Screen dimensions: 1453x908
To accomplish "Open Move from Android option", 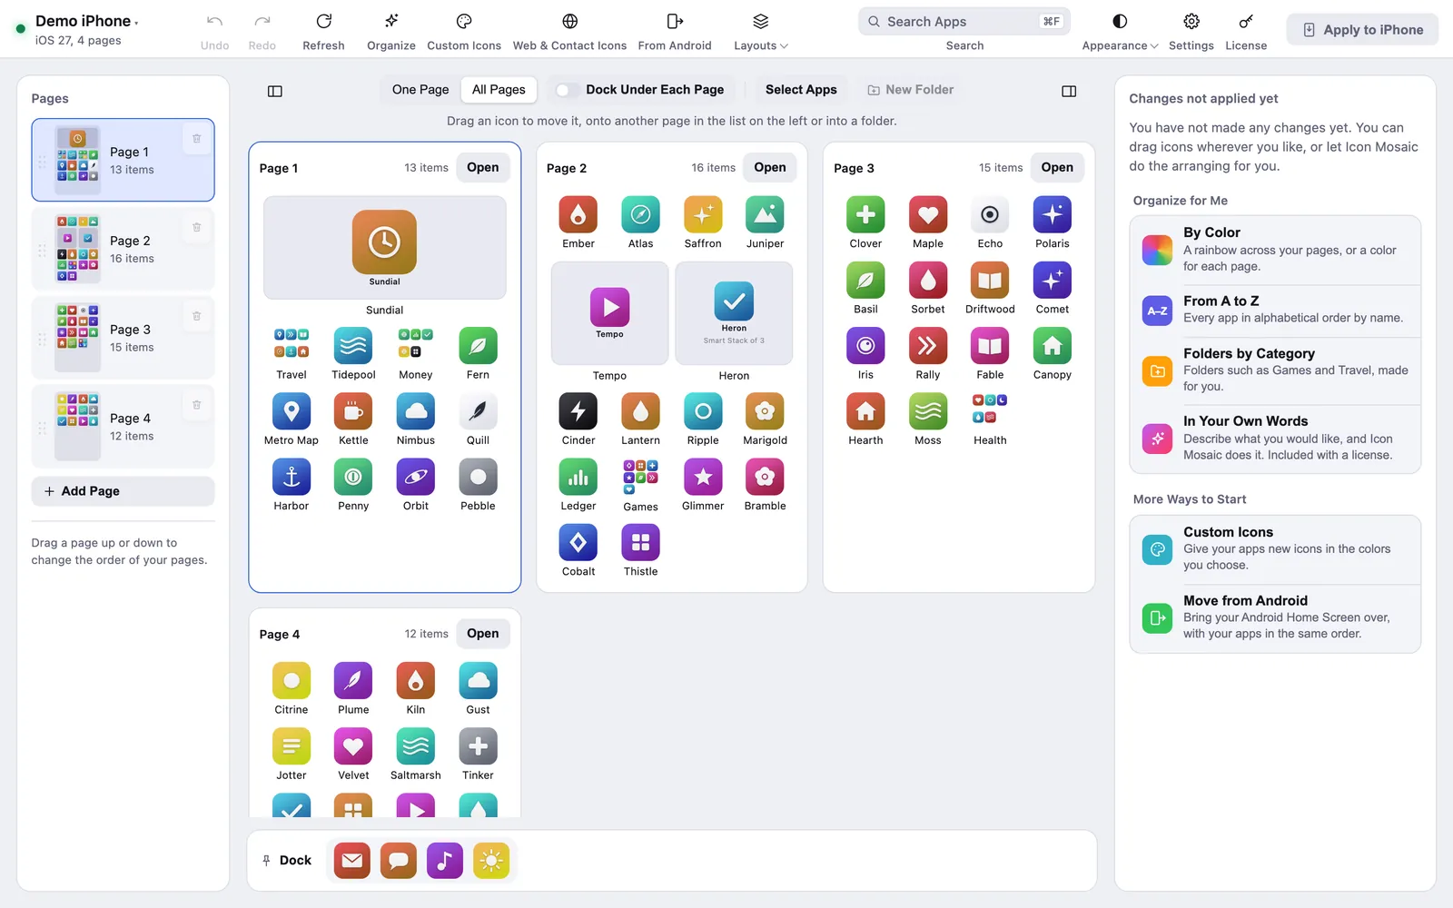I will tap(1275, 618).
